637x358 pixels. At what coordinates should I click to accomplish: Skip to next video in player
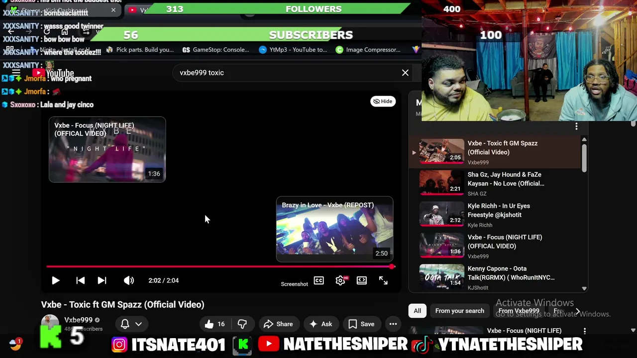tap(102, 280)
